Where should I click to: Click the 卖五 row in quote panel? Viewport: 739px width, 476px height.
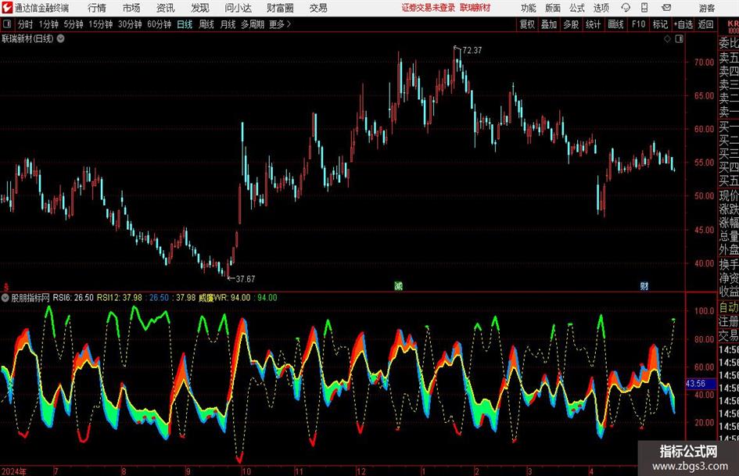pos(728,58)
